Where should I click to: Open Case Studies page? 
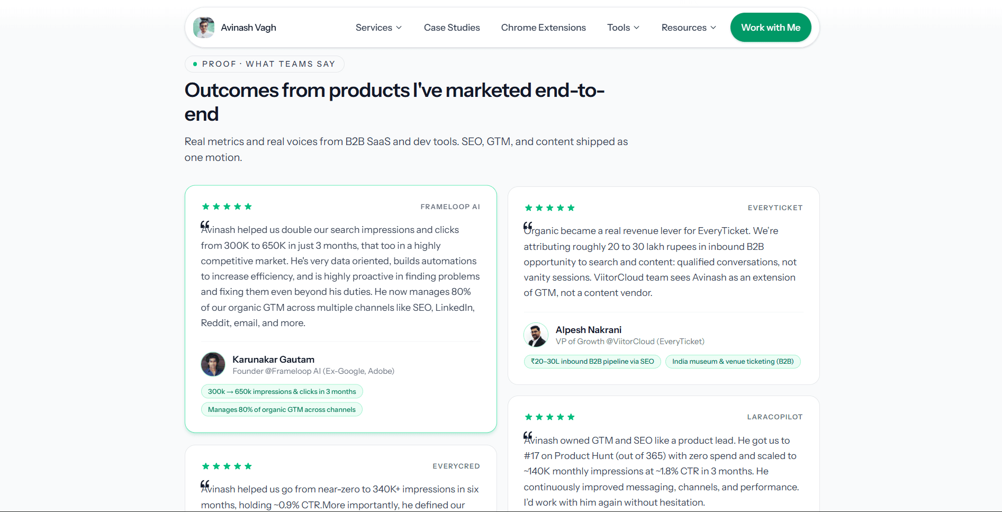452,28
